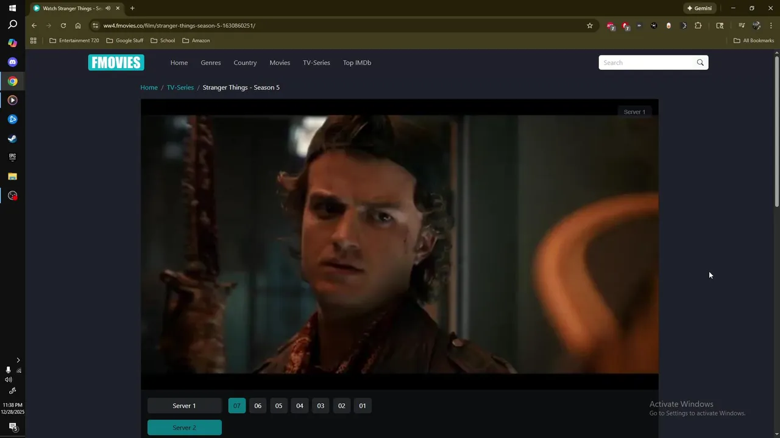Open Epic Games launcher from the taskbar

tap(12, 157)
